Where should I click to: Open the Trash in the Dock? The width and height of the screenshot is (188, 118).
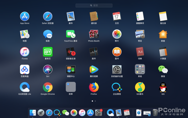tap(155, 112)
